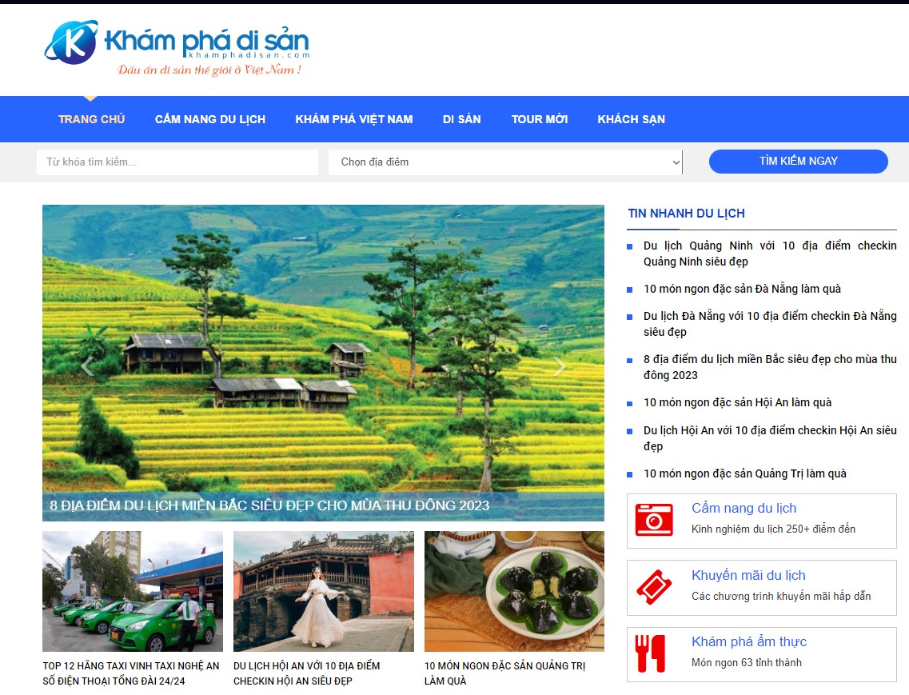Go to the Di sản menu

[x=461, y=119]
